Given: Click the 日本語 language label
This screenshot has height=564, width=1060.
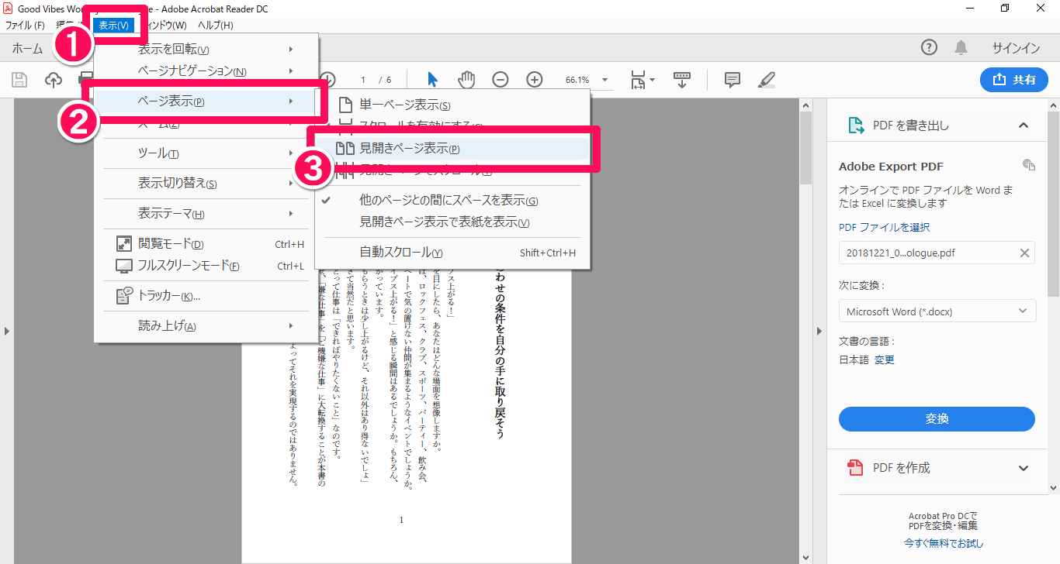Looking at the screenshot, I should [854, 359].
